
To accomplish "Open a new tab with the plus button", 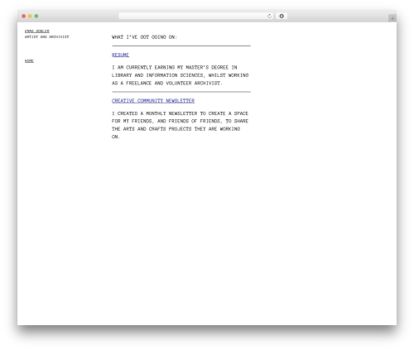I will (392, 18).
